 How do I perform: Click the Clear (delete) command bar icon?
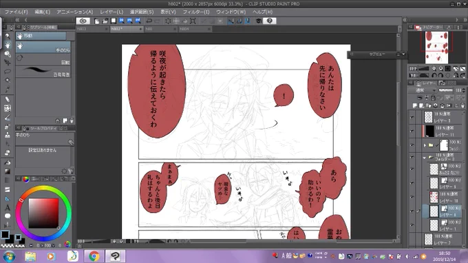pyautogui.click(x=168, y=21)
